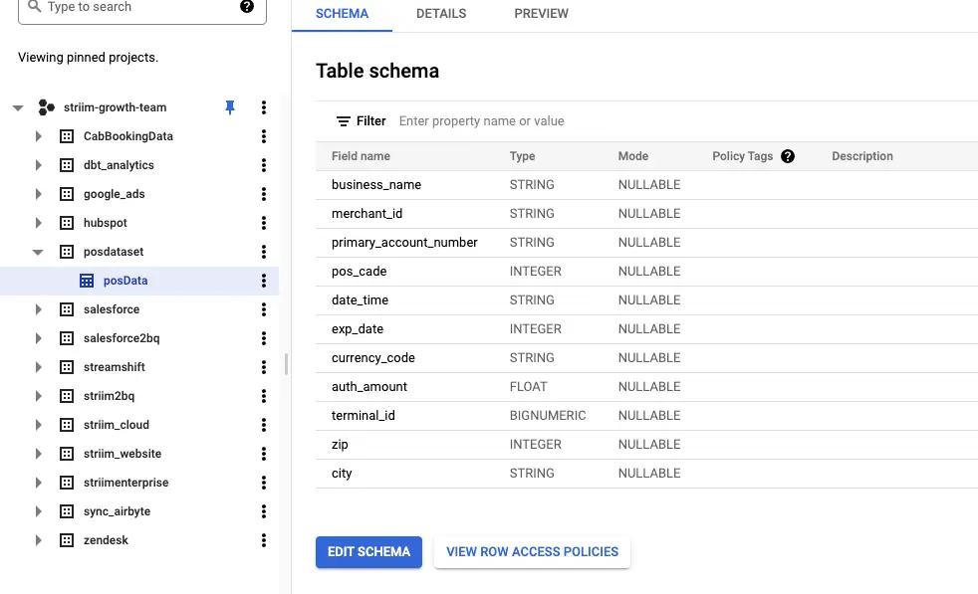Click the panel resize divider handle
Viewport: 978px width, 594px height.
pyautogui.click(x=287, y=364)
